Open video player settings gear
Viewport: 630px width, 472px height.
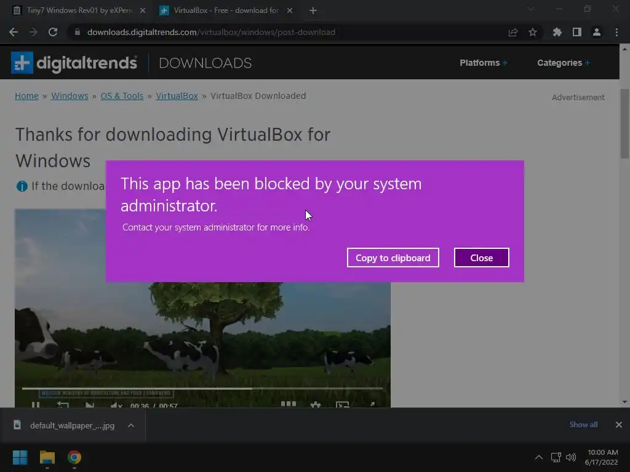coord(316,404)
